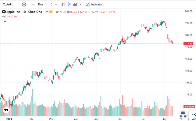Select the 1h timeframe
This screenshot has width=196, height=121.
pos(47,5)
